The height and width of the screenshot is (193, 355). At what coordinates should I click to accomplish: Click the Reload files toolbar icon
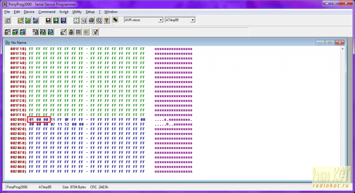click(x=76, y=20)
